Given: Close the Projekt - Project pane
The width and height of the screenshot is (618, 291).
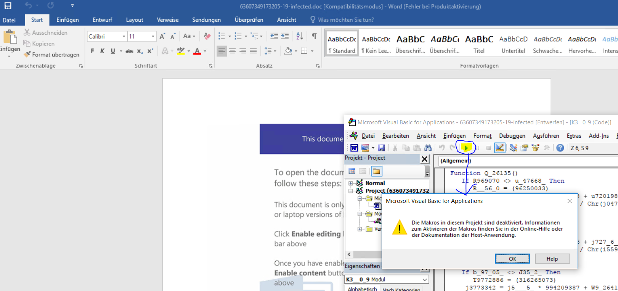Looking at the screenshot, I should [x=424, y=159].
